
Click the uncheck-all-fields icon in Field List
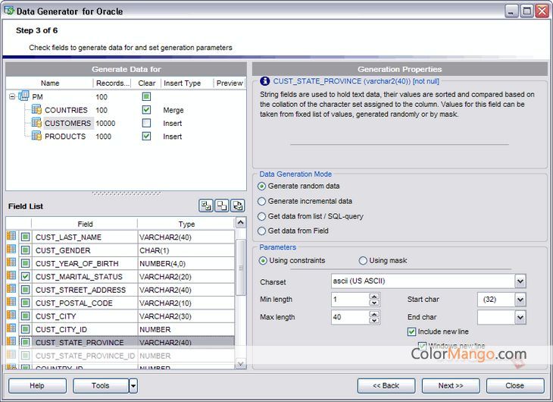point(222,206)
